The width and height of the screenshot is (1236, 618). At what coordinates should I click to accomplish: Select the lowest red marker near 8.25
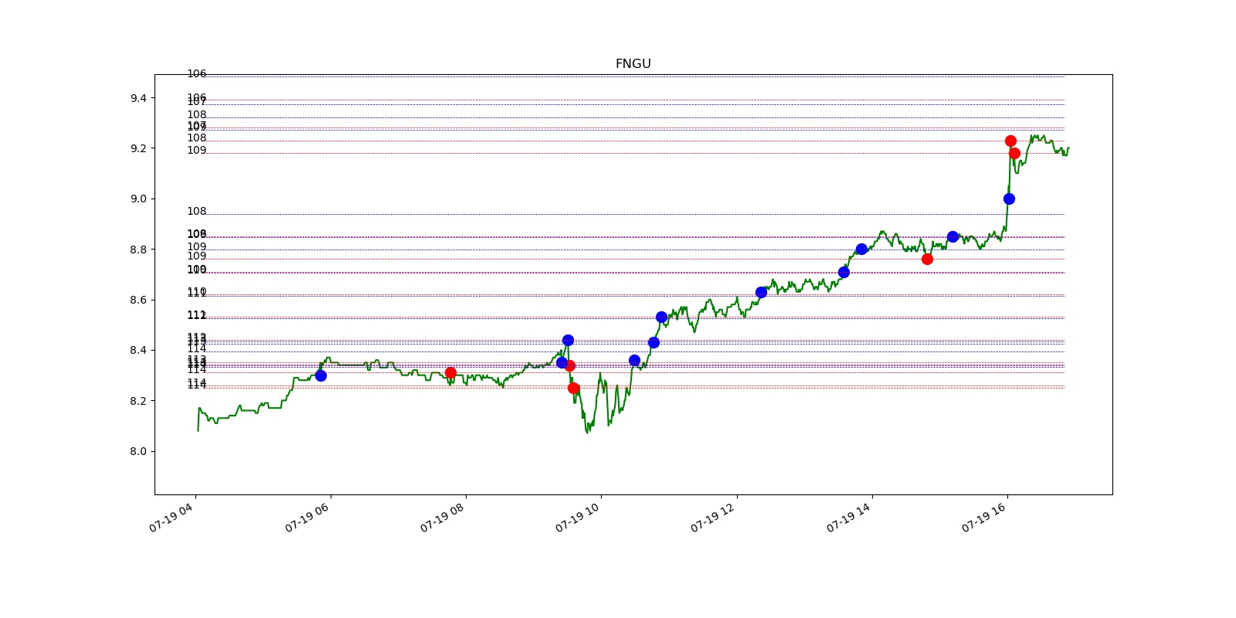coord(573,388)
